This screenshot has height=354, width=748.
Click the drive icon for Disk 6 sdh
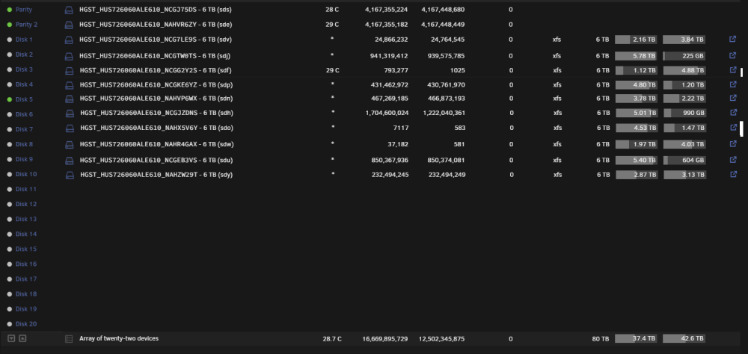click(x=70, y=114)
